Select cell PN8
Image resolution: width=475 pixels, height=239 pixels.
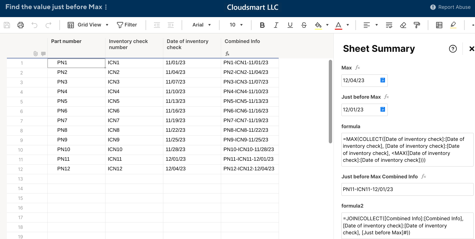pyautogui.click(x=76, y=130)
